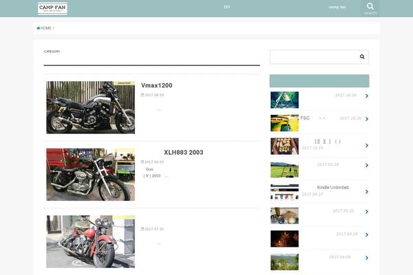Click the home icon in the breadcrumb
Screen dimensions: 413x275
(x=38, y=28)
